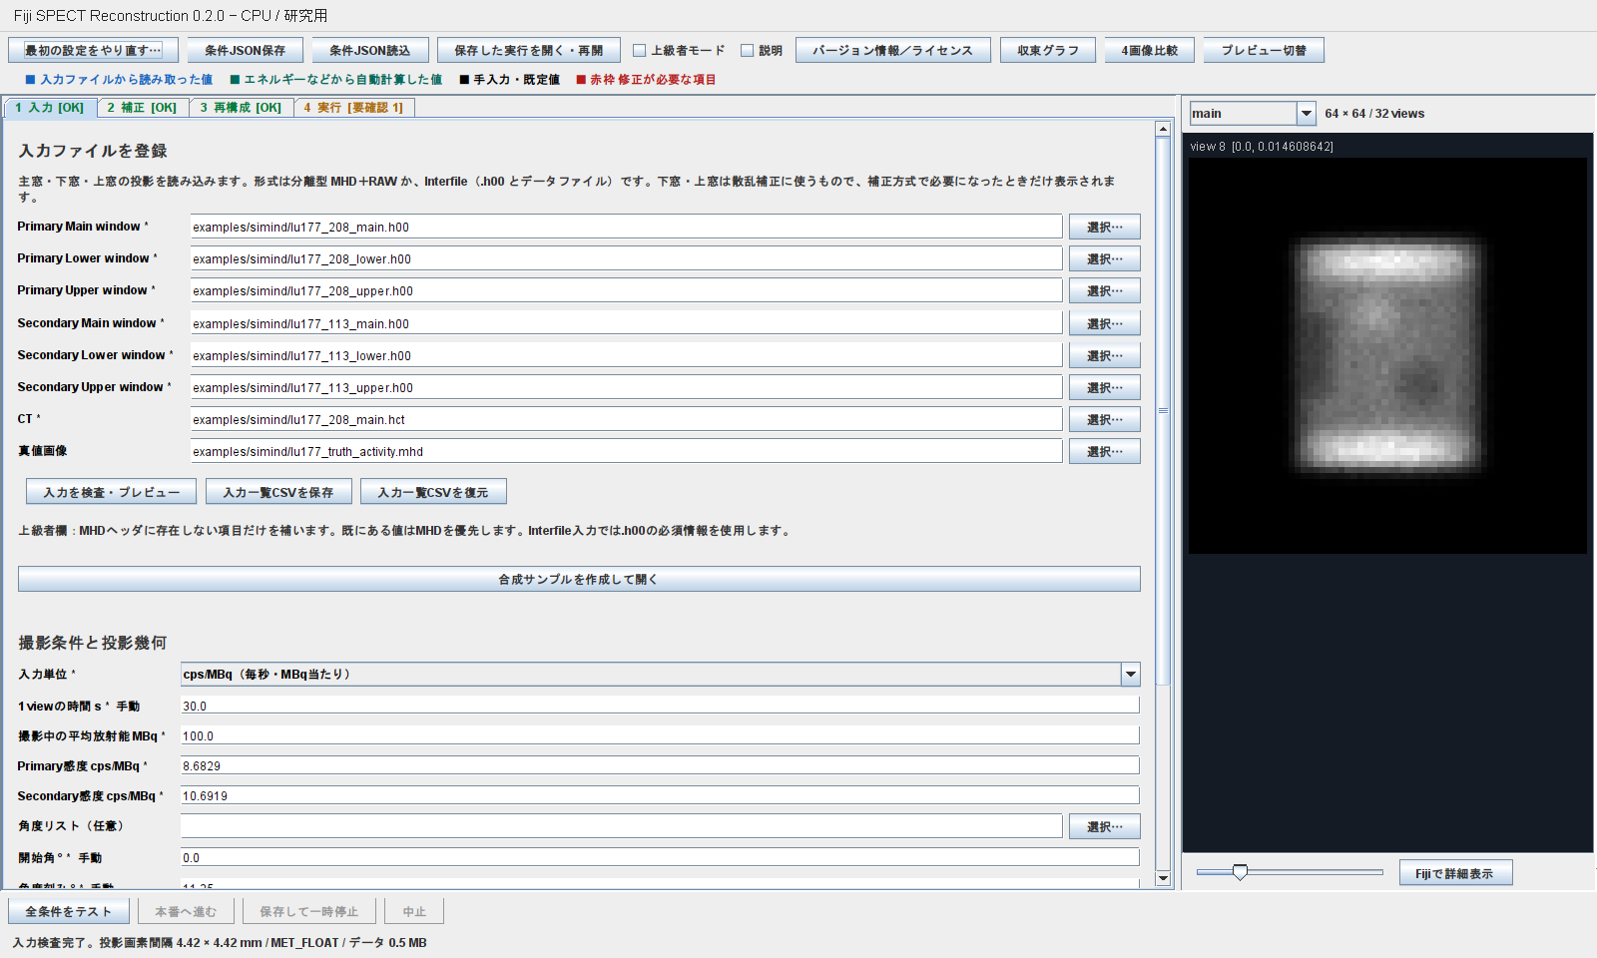Screen dimensions: 1597x958
Task: Click 合成サンプルを作成して開く
Action: (x=579, y=579)
